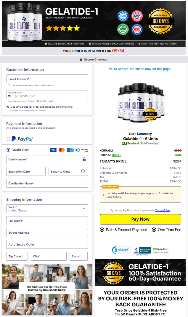Click the Mastercard logo
Image resolution: width=188 pixels, height=317 pixels.
pos(62,150)
